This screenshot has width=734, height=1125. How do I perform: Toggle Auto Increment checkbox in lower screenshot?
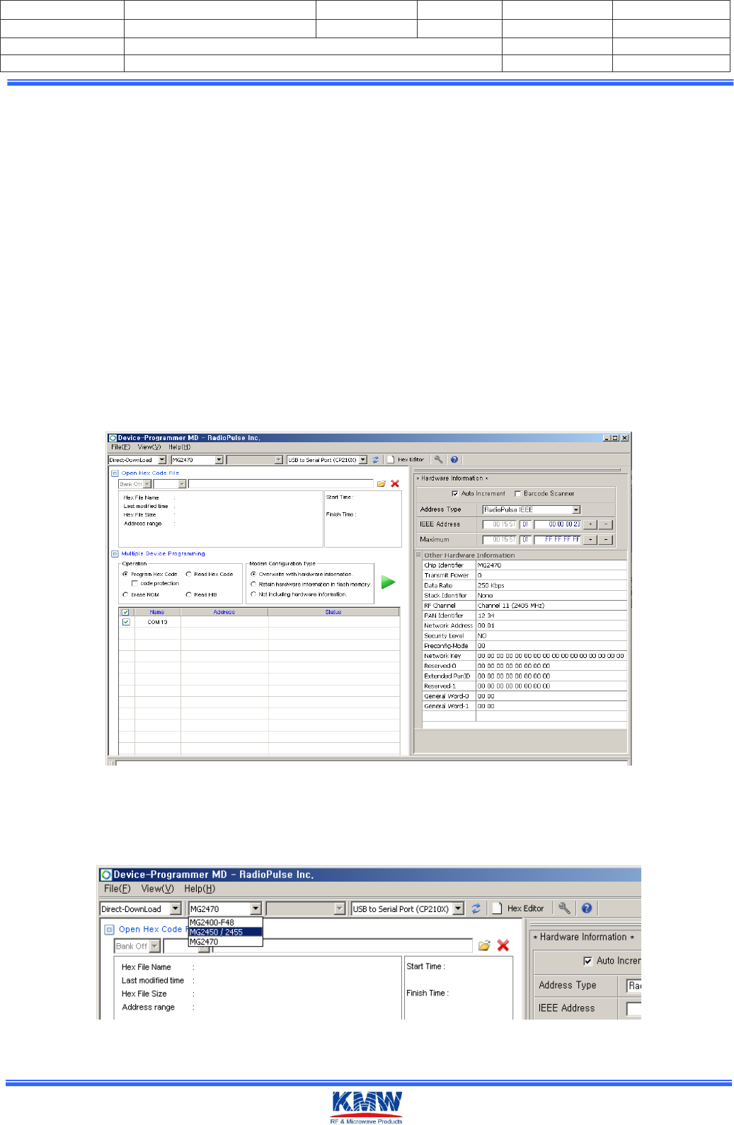click(x=587, y=961)
